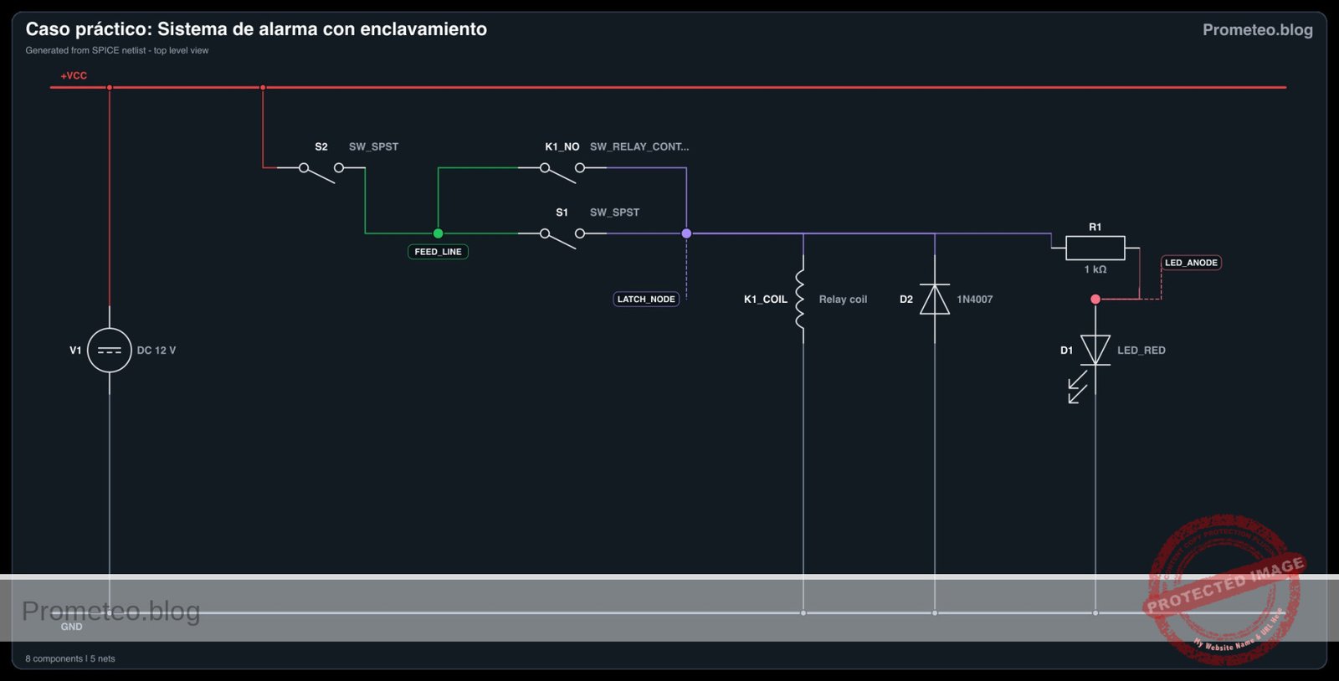
Task: Select the LATCH_NODE net label
Action: [646, 299]
